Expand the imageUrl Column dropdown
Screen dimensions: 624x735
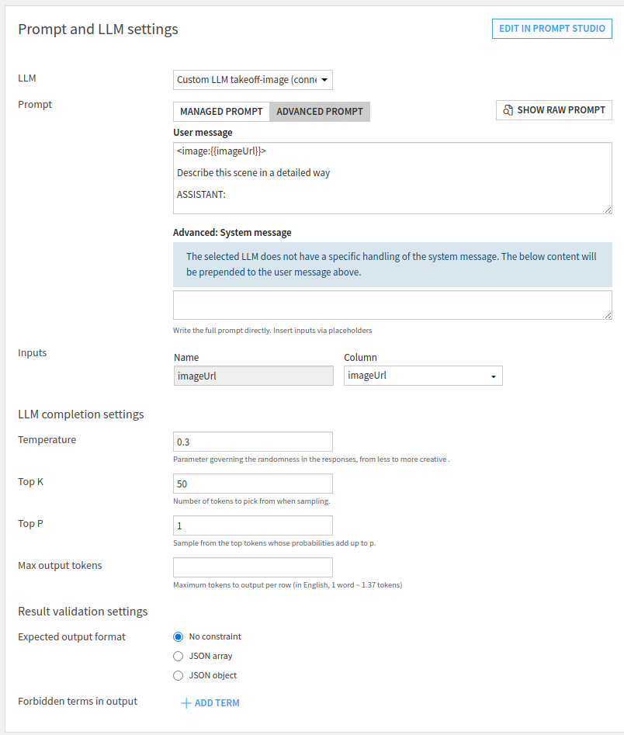[423, 376]
